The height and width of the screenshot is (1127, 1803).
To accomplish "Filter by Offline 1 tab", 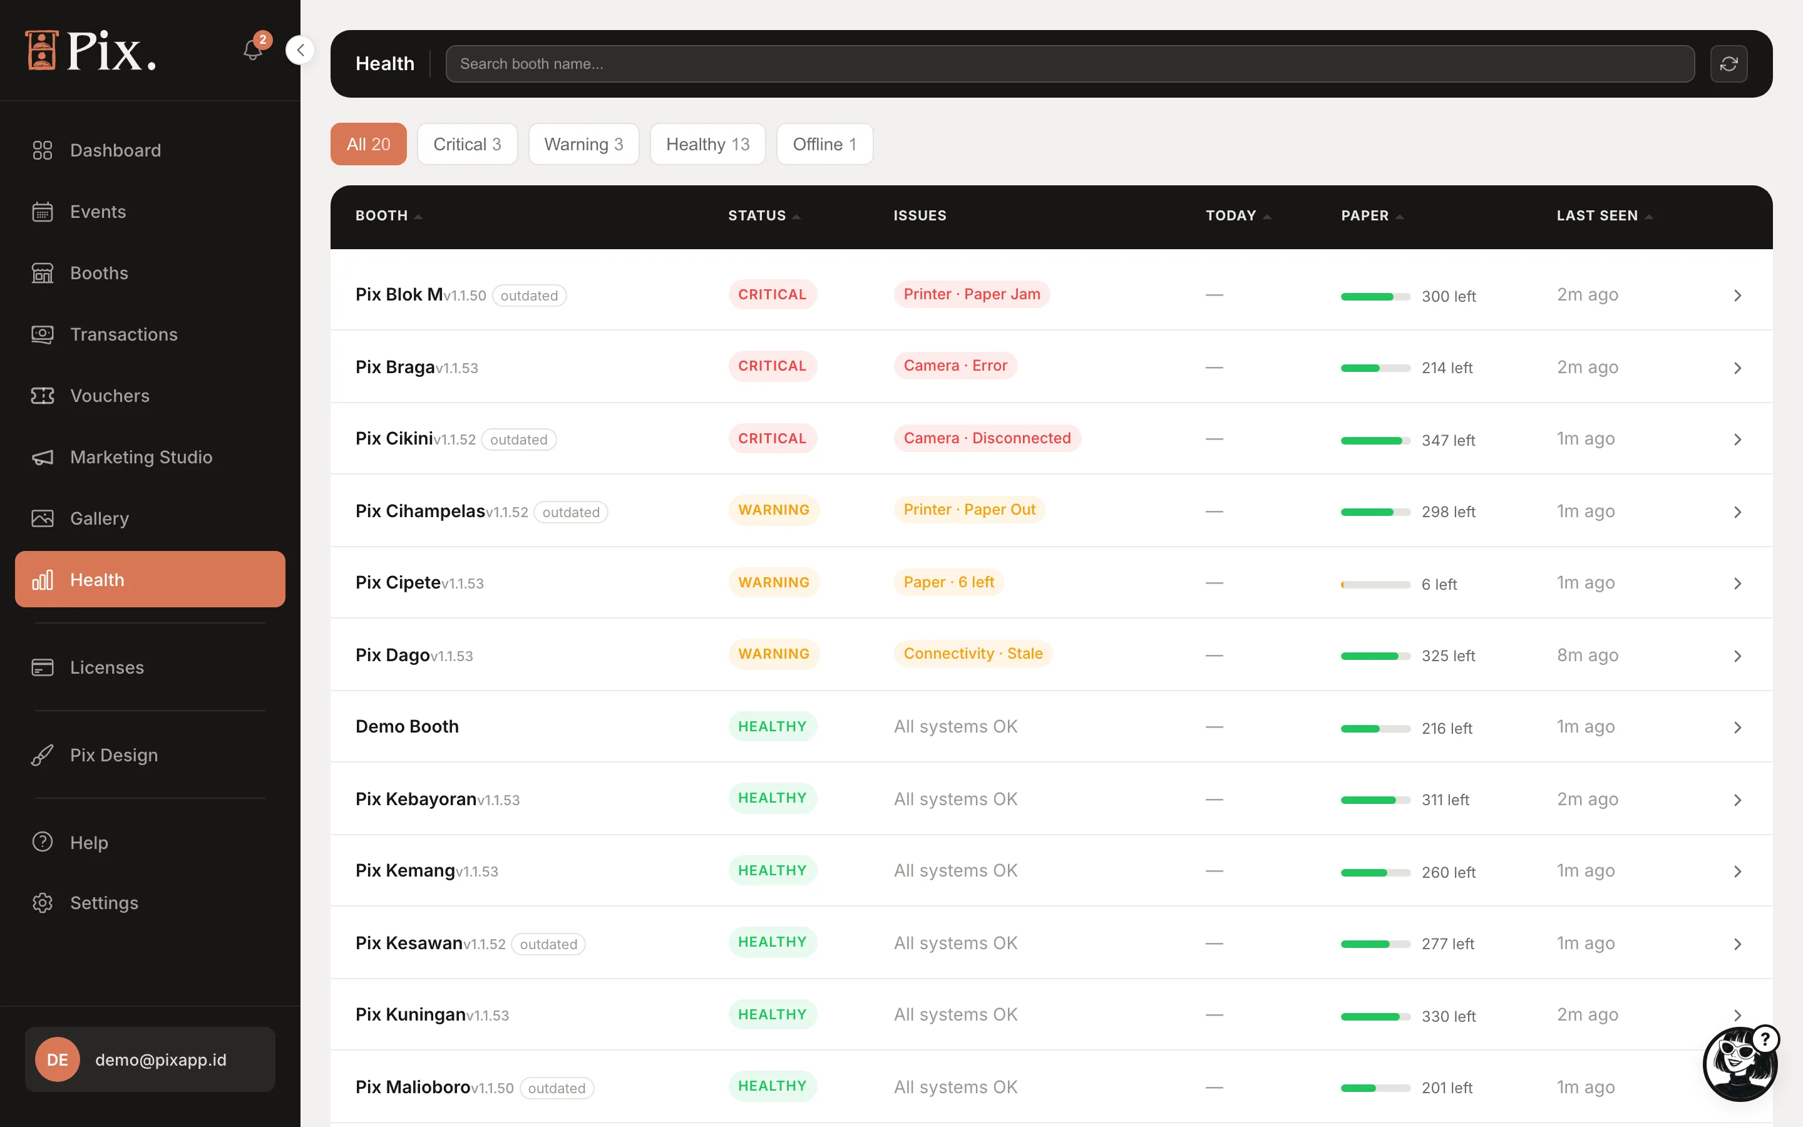I will tap(824, 144).
